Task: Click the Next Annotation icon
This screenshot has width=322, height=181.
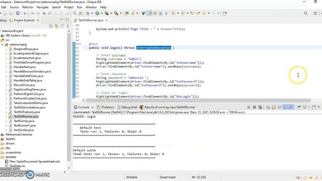Action: click(174, 14)
